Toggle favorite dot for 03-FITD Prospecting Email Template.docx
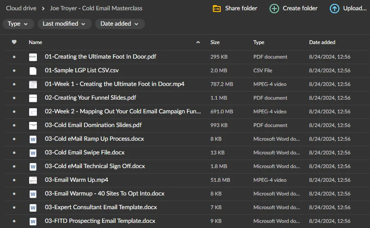370x228 pixels. 14,221
